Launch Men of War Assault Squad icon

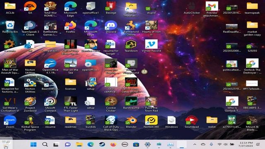coord(10,63)
